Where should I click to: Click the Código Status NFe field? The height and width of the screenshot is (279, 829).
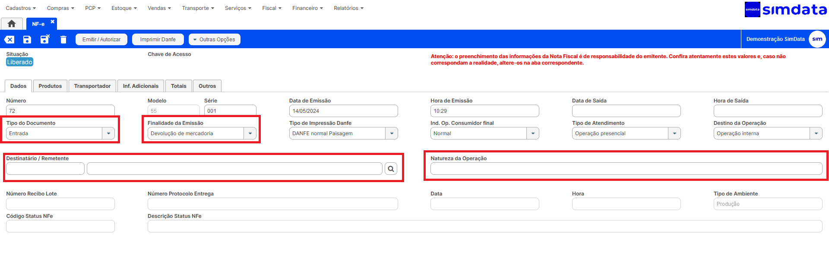[60, 226]
